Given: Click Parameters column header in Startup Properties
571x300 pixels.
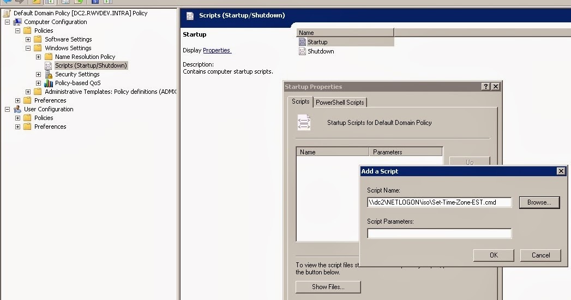Looking at the screenshot, I should coord(406,152).
